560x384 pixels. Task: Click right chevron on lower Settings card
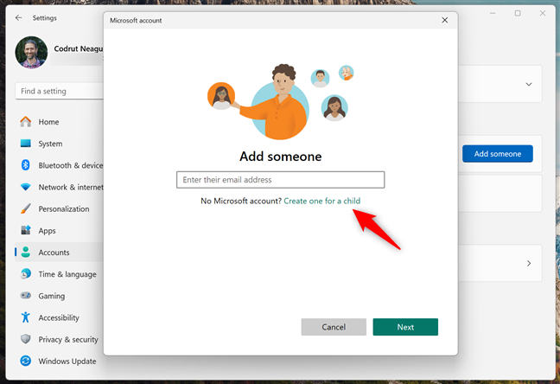click(x=529, y=263)
